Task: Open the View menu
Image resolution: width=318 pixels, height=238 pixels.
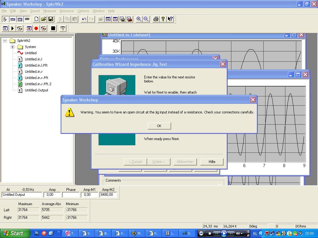Action: click(x=23, y=11)
